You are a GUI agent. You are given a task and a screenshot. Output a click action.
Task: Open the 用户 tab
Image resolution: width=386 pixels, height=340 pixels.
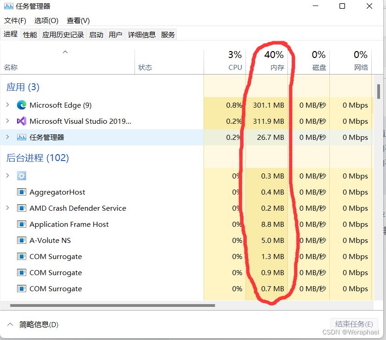click(x=115, y=35)
